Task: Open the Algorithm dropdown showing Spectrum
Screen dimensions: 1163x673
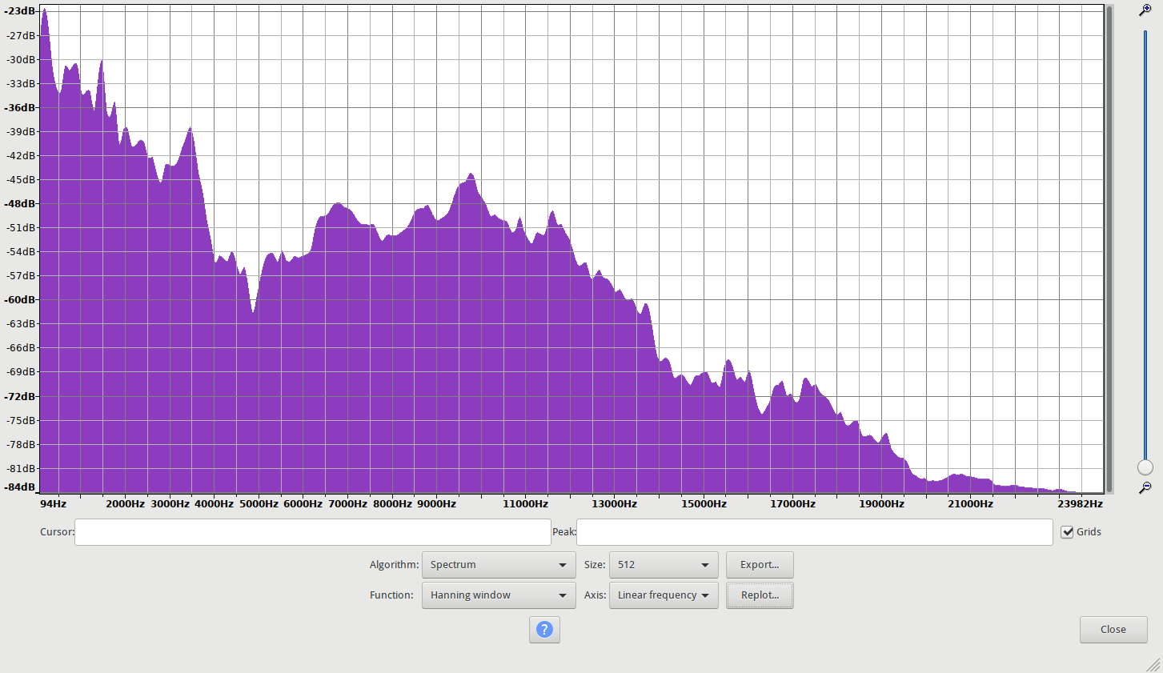Action: pyautogui.click(x=499, y=565)
